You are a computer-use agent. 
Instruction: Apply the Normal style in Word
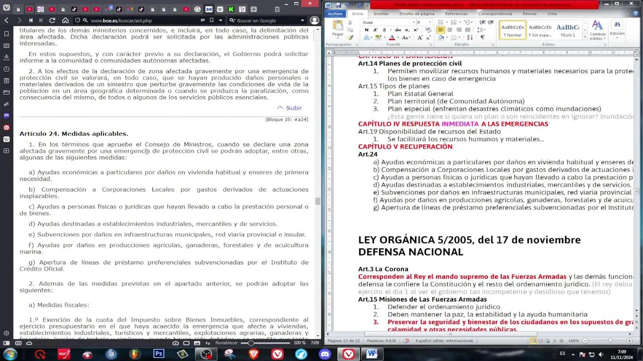click(512, 31)
